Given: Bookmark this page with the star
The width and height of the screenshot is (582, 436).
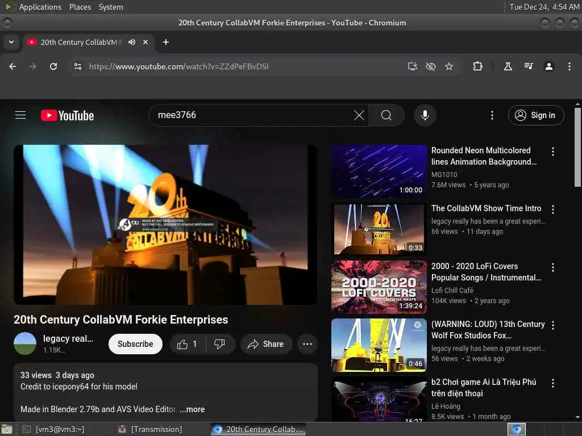Looking at the screenshot, I should 449,66.
